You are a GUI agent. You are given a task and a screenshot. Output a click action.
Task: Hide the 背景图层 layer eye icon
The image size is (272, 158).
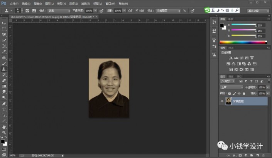(x=222, y=101)
